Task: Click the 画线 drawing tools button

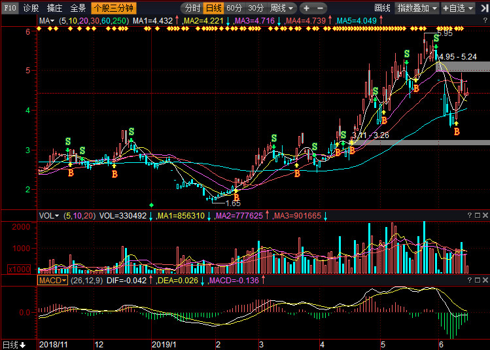Action: point(382,9)
